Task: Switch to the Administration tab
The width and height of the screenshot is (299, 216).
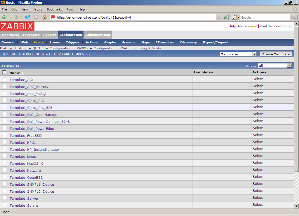Action: point(98,35)
